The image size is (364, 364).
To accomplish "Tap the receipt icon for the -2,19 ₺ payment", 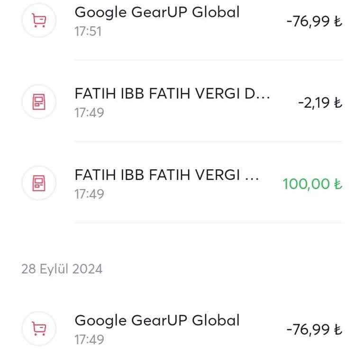I will [x=39, y=101].
